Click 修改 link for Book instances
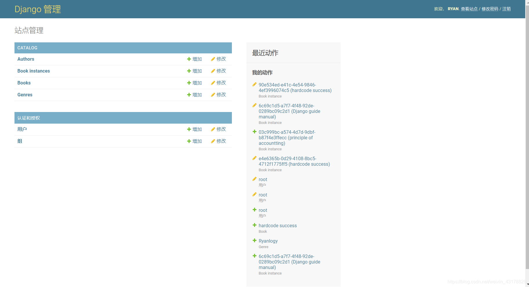 221,71
